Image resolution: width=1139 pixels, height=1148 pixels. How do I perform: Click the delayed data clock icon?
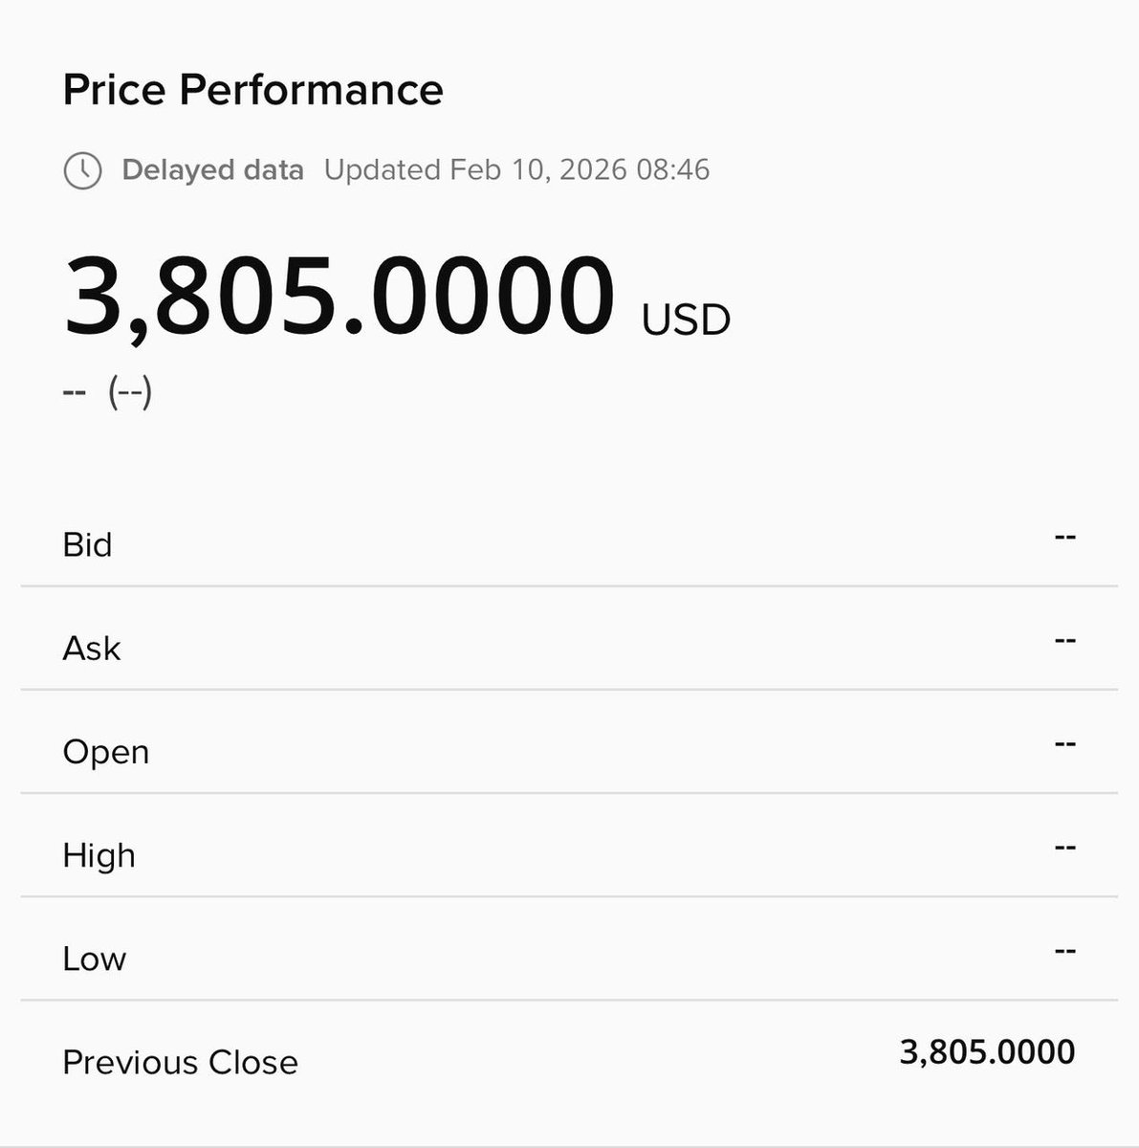[x=82, y=170]
